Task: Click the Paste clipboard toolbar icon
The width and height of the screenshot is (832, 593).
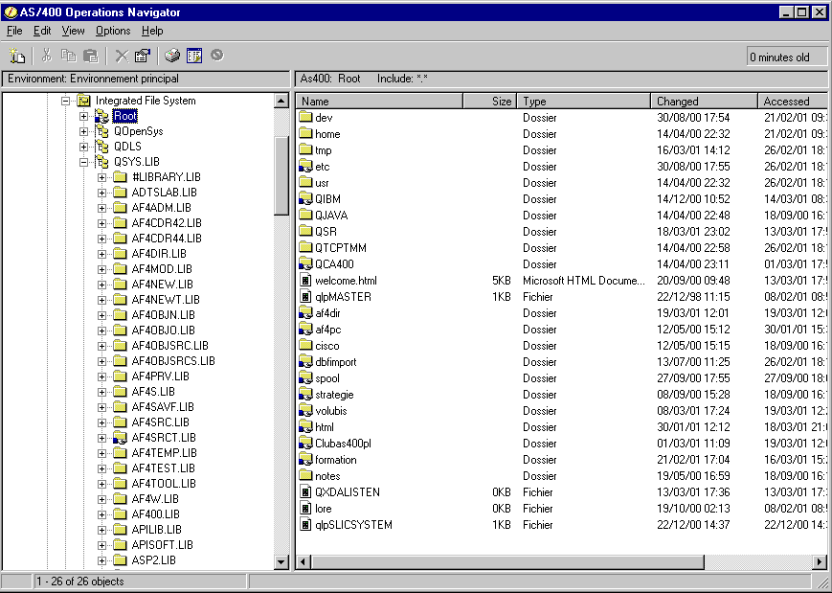Action: 91,56
